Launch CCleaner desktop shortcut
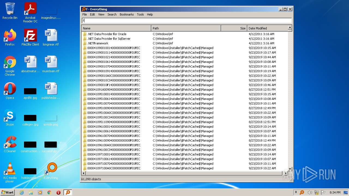This screenshot has width=349, height=196. pos(10,144)
